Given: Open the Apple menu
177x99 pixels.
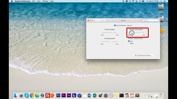Looking at the screenshot, I should 12,1.
